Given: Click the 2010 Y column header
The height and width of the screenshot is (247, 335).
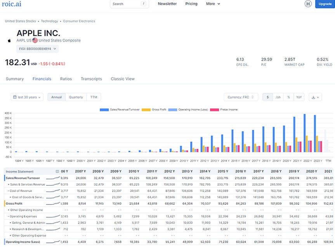Looking at the screenshot, I should [134, 171].
